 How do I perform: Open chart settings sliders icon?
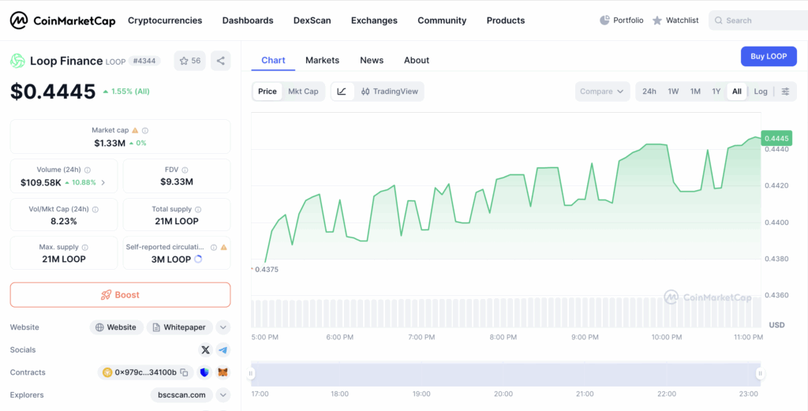click(785, 92)
